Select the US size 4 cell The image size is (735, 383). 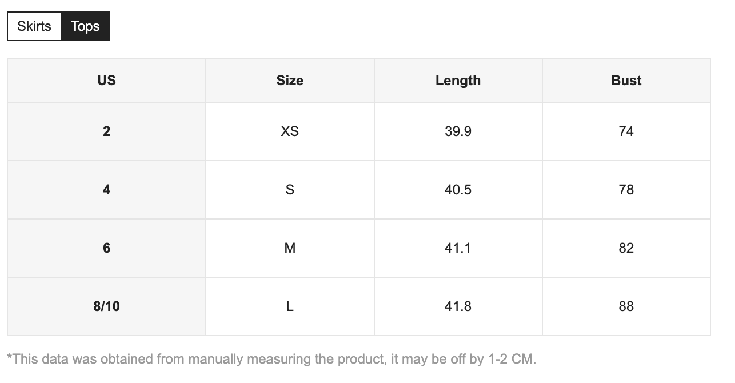pos(106,190)
